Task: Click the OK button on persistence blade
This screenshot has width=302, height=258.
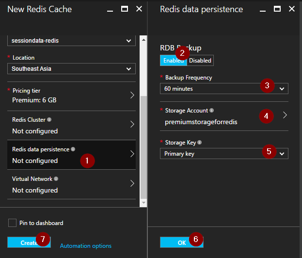Action: (x=181, y=242)
